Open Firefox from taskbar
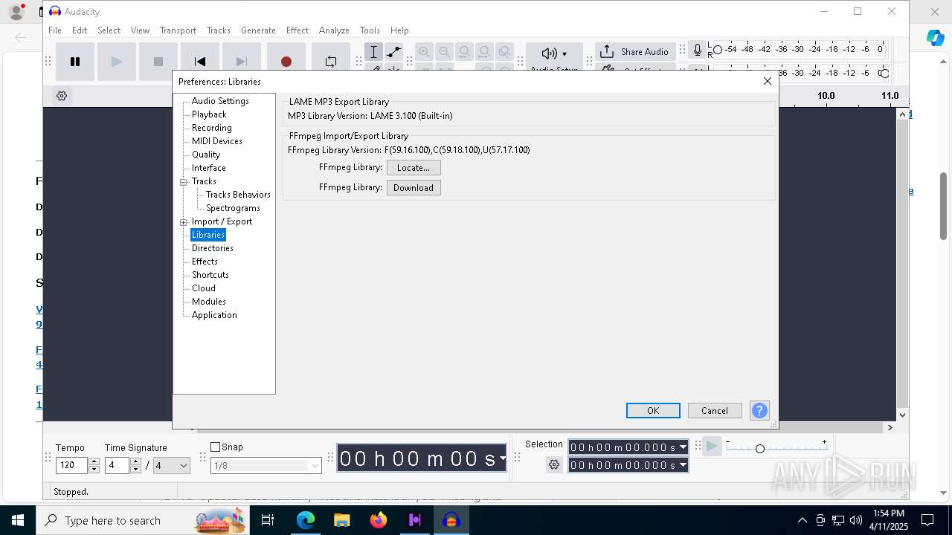Viewport: 952px width, 535px height. (379, 520)
